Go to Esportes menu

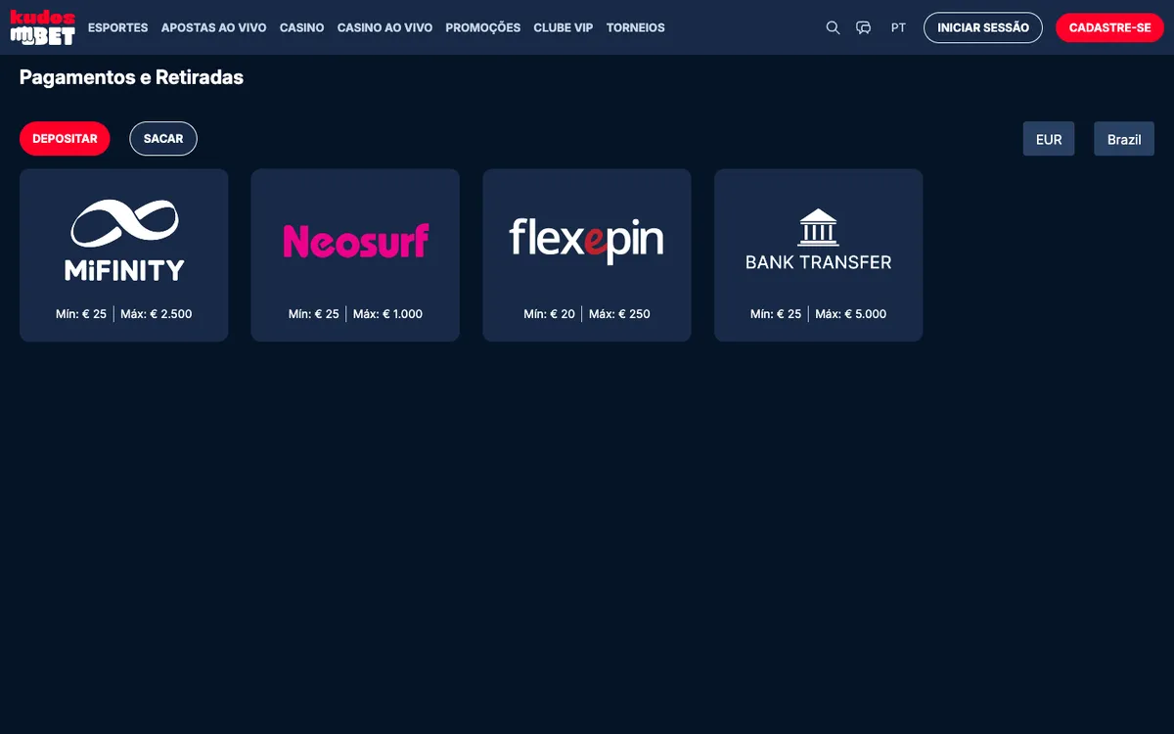pos(118,27)
